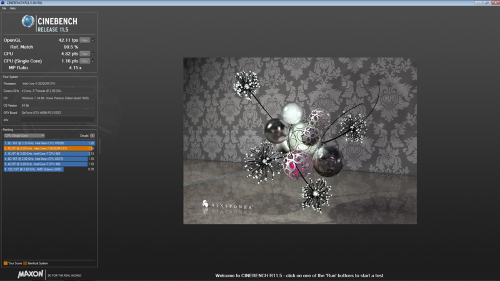Click the MP Ratio 4.15 x value

coord(75,68)
